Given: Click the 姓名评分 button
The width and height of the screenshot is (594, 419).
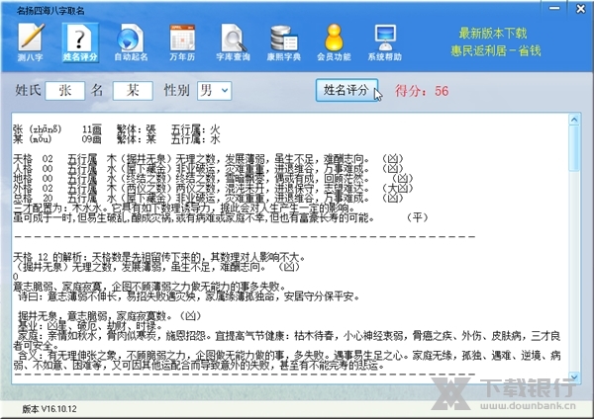Looking at the screenshot, I should pyautogui.click(x=346, y=90).
